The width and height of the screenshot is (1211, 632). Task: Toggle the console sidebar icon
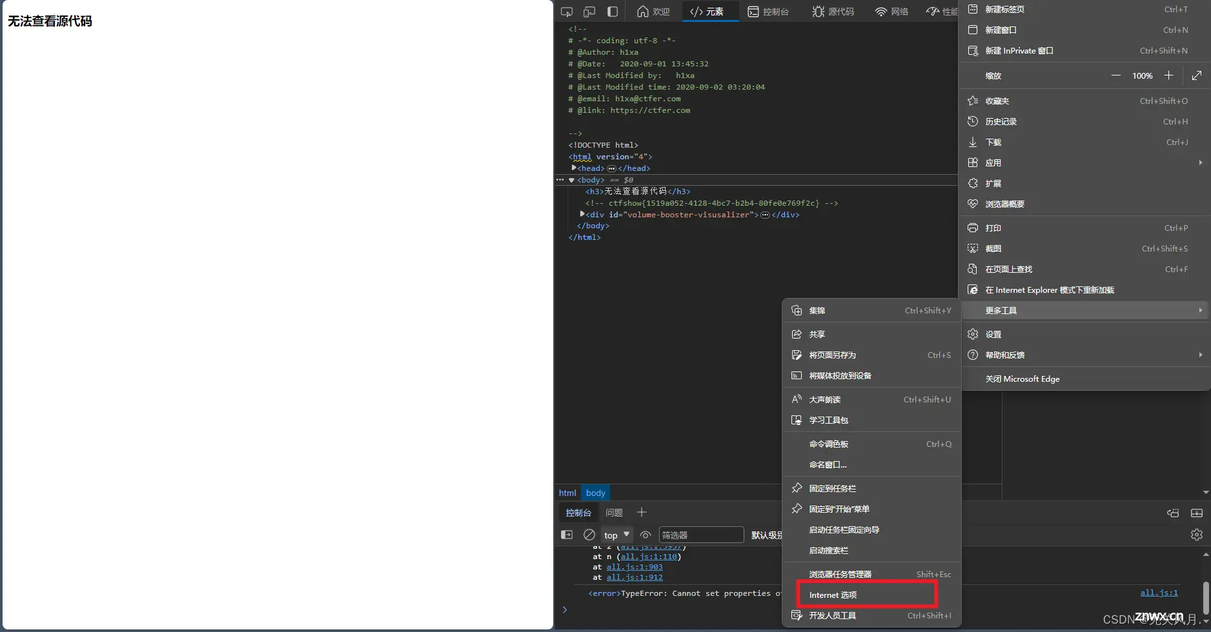click(567, 535)
